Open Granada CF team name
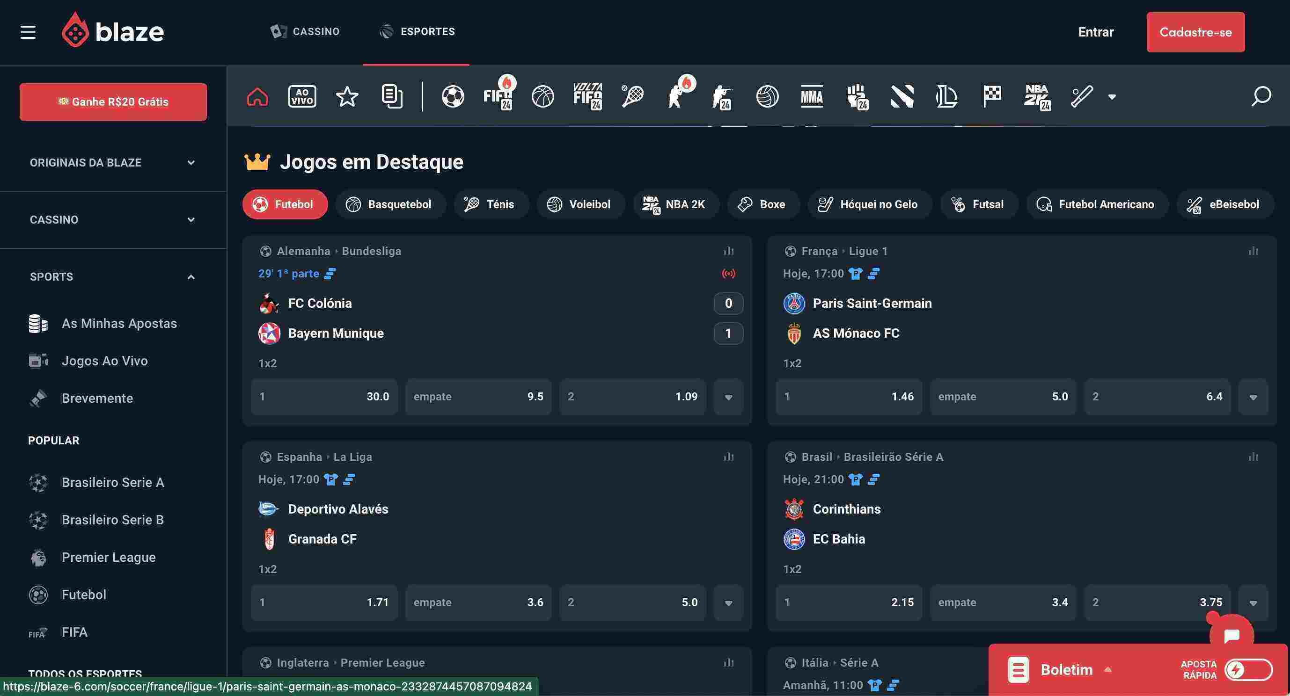Image resolution: width=1290 pixels, height=696 pixels. point(322,539)
